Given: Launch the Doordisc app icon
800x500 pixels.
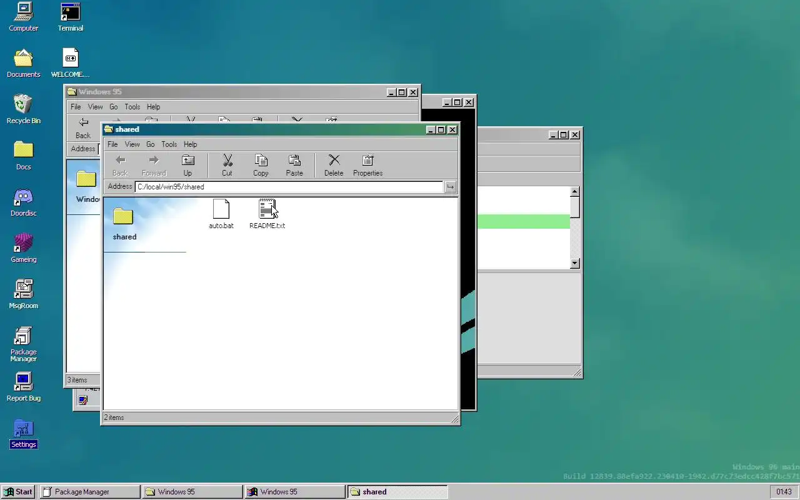Looking at the screenshot, I should [x=23, y=202].
